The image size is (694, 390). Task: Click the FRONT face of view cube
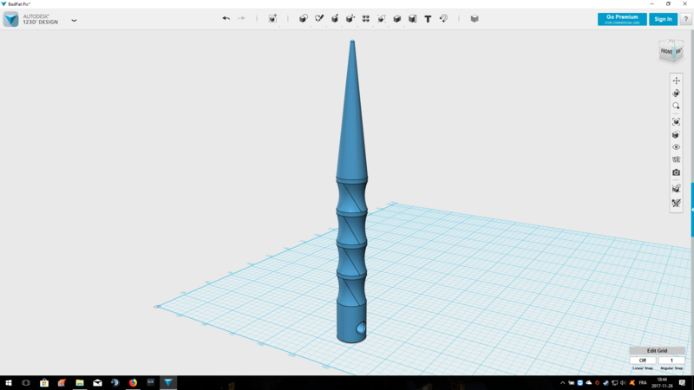tap(666, 53)
